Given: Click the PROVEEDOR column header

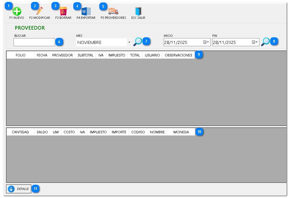Looking at the screenshot, I should pyautogui.click(x=63, y=55).
